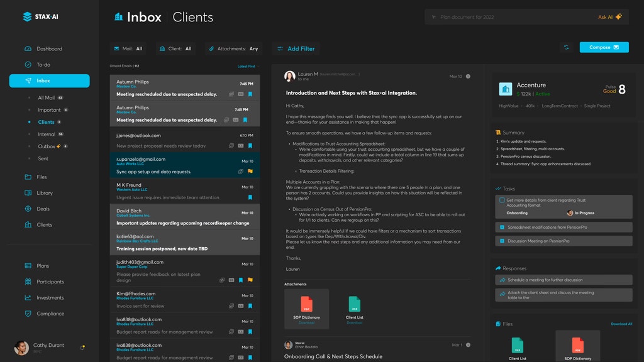Open the Mail: All filter dropdown
The image size is (644, 362).
click(x=128, y=48)
